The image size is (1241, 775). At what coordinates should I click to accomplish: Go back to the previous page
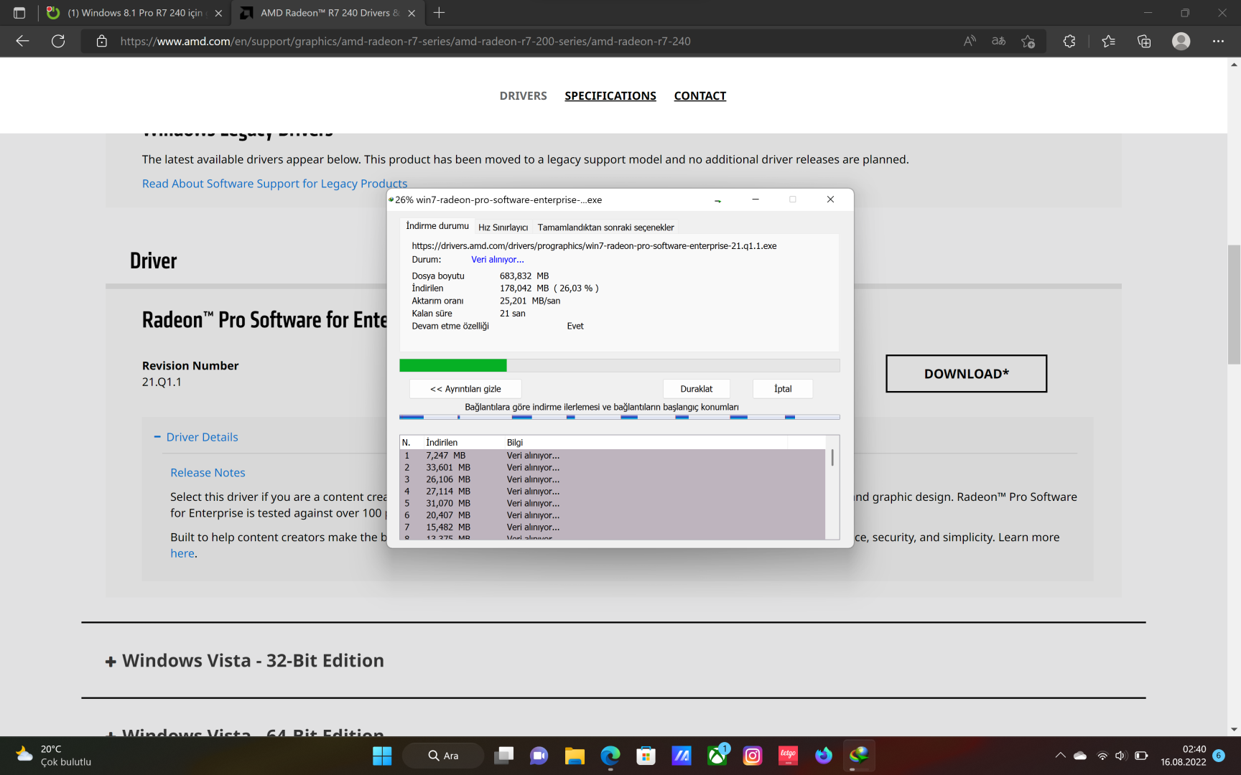[22, 41]
